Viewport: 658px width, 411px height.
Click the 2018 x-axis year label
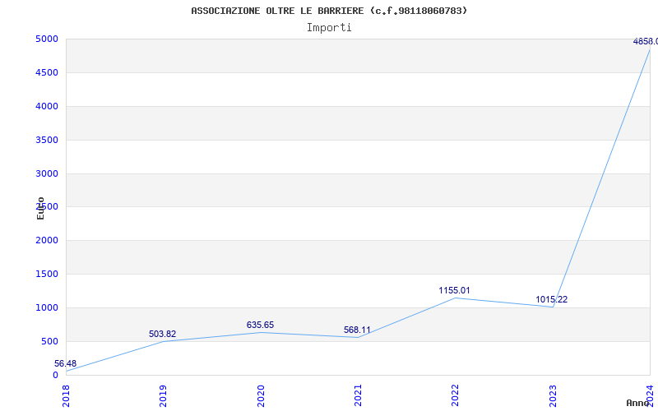pyautogui.click(x=66, y=396)
